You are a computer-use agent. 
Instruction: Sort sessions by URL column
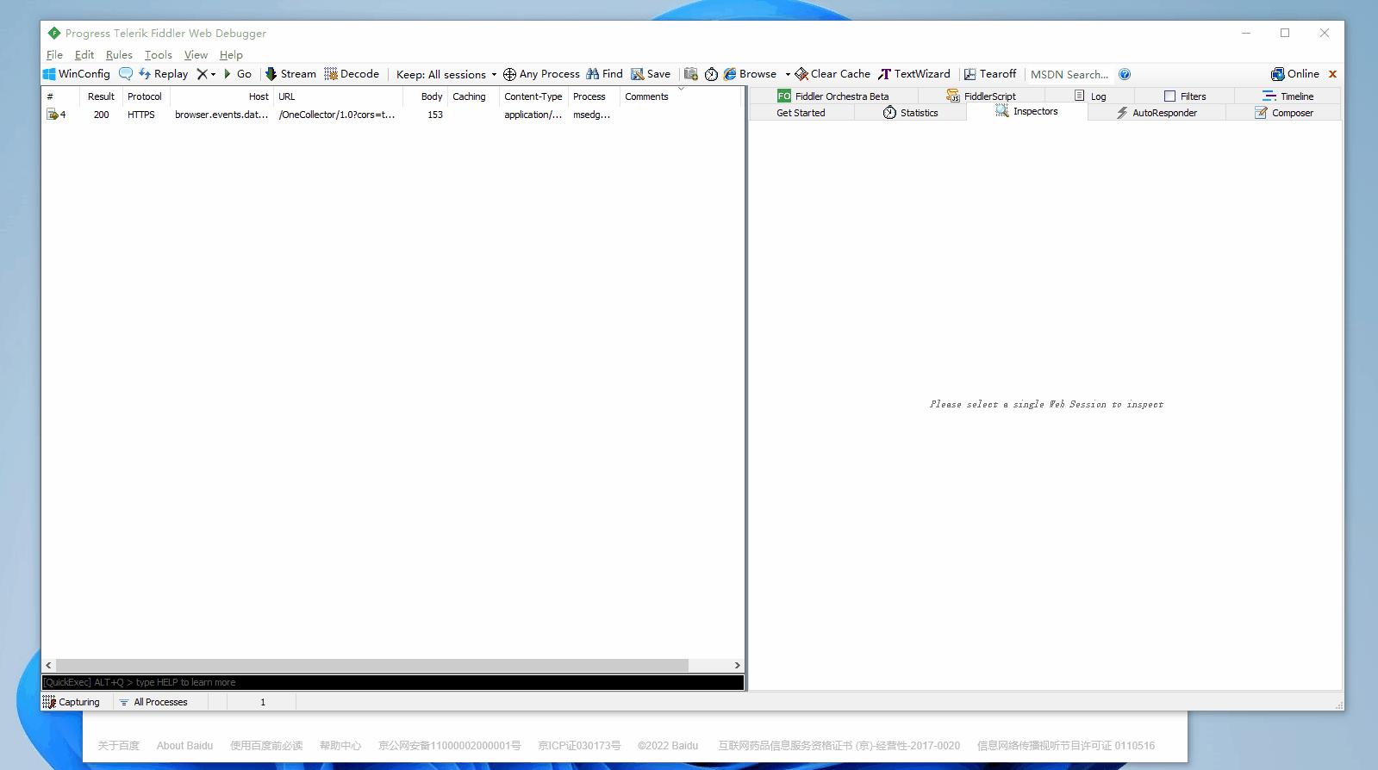coord(338,96)
